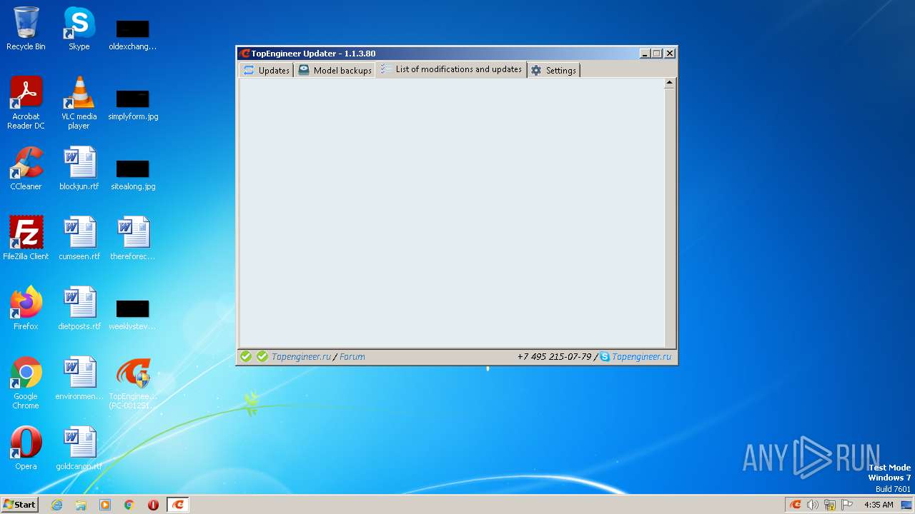915x514 pixels.
Task: Click the scrollbar up arrow in list
Action: [x=670, y=84]
